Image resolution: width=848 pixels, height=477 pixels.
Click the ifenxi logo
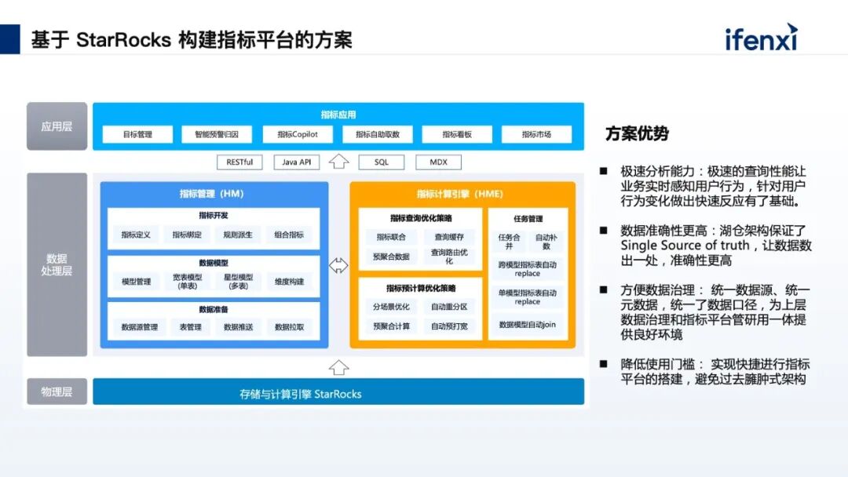pyautogui.click(x=761, y=38)
